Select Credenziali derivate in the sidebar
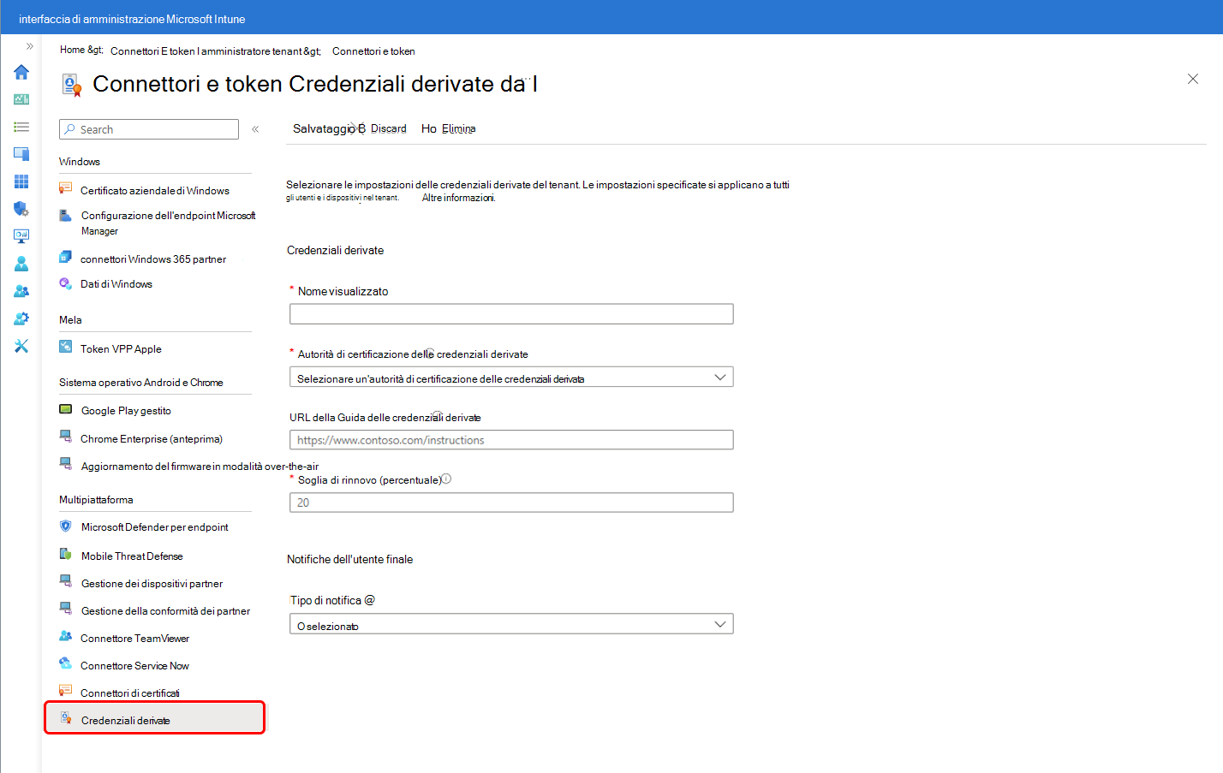Viewport: 1223px width, 773px height. point(155,718)
